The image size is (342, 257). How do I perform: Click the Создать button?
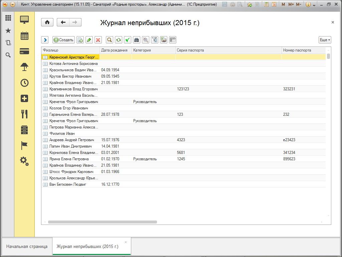pyautogui.click(x=63, y=40)
